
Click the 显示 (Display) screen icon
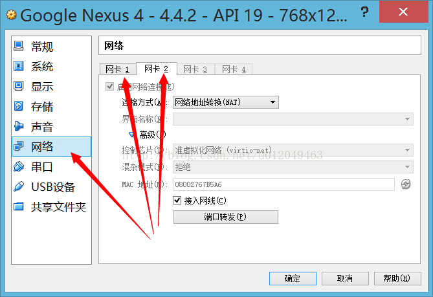click(x=19, y=86)
